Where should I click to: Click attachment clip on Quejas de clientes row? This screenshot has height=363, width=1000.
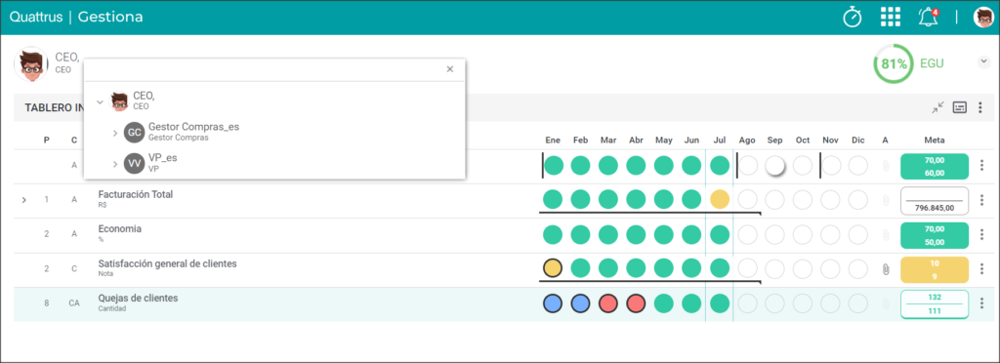tap(885, 303)
